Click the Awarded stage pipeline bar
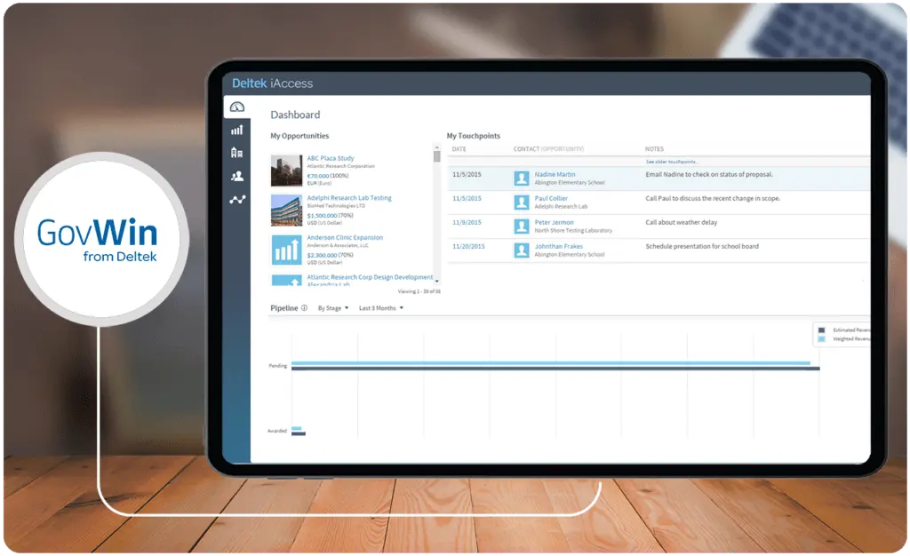 299,431
